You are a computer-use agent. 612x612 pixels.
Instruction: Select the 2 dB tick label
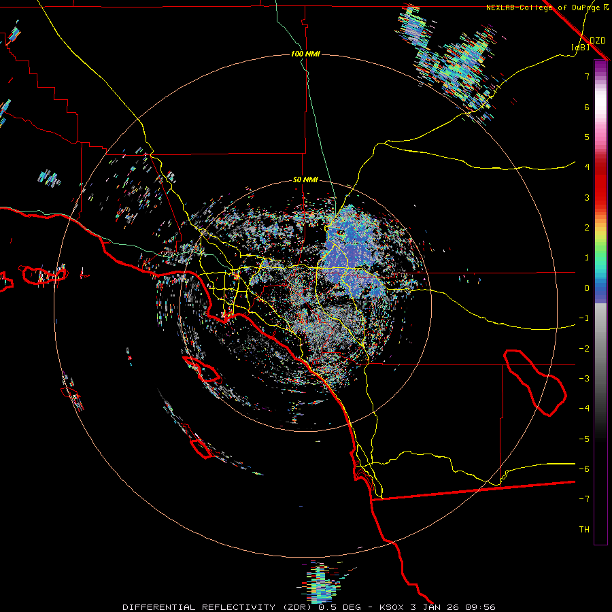click(x=587, y=228)
